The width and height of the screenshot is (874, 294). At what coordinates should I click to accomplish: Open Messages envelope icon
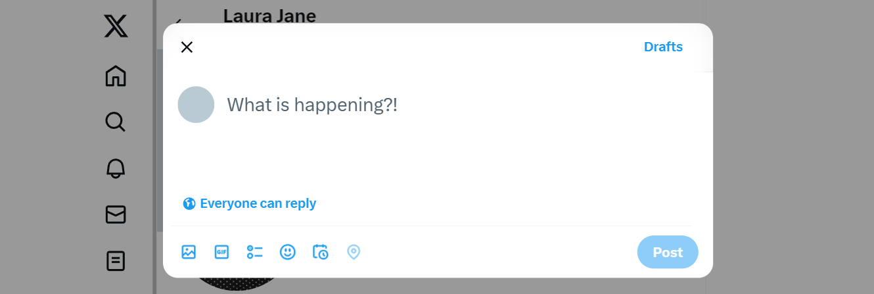[x=116, y=214]
